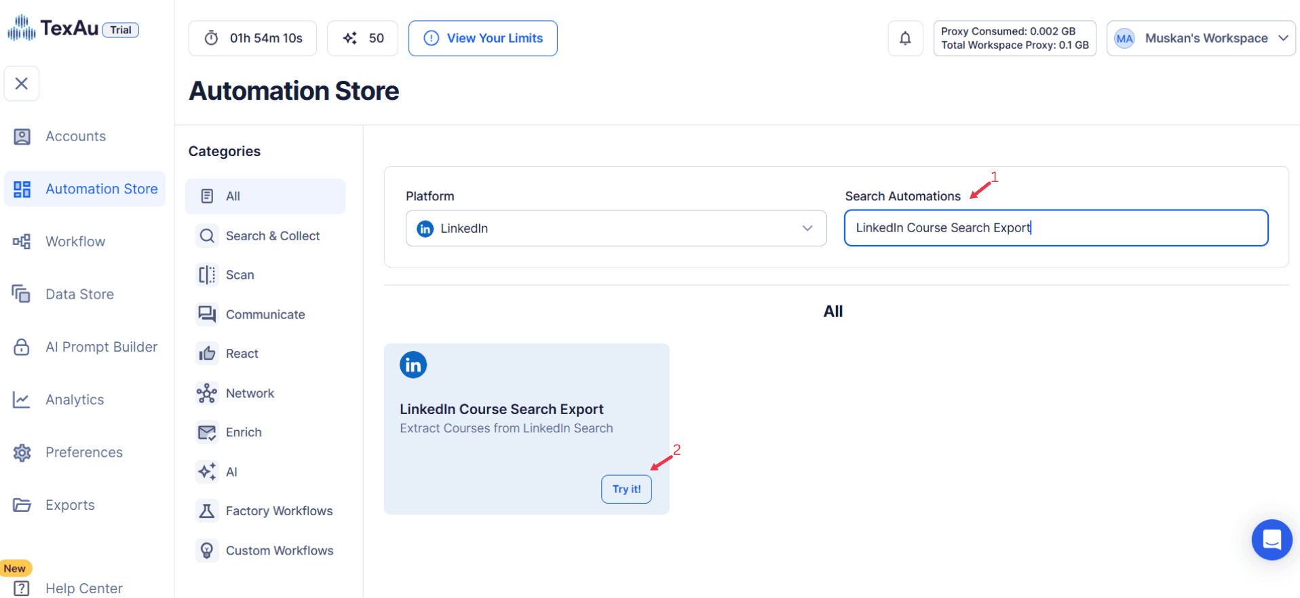Image resolution: width=1300 pixels, height=598 pixels.
Task: Open the Platform LinkedIn dropdown
Action: 616,228
